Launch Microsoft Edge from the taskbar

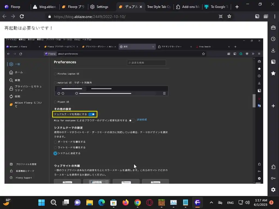click(x=101, y=202)
